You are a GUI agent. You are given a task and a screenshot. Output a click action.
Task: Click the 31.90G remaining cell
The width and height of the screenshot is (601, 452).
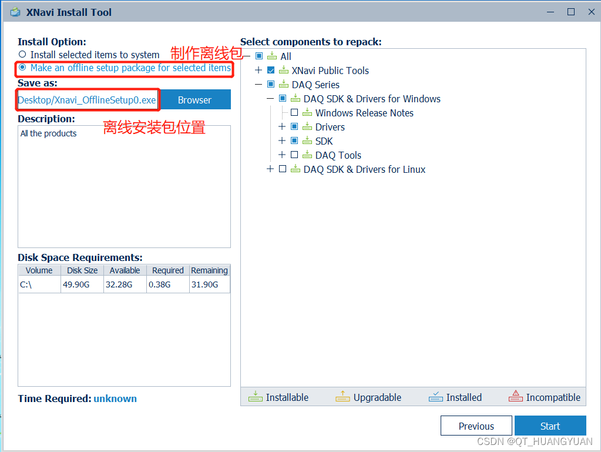[210, 284]
